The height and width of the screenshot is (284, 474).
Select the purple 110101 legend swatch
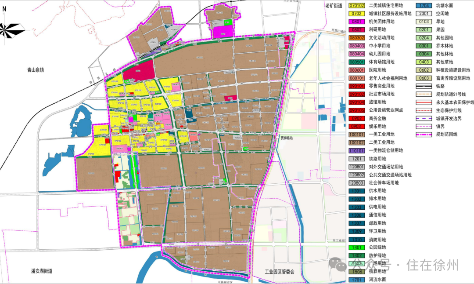357,150
